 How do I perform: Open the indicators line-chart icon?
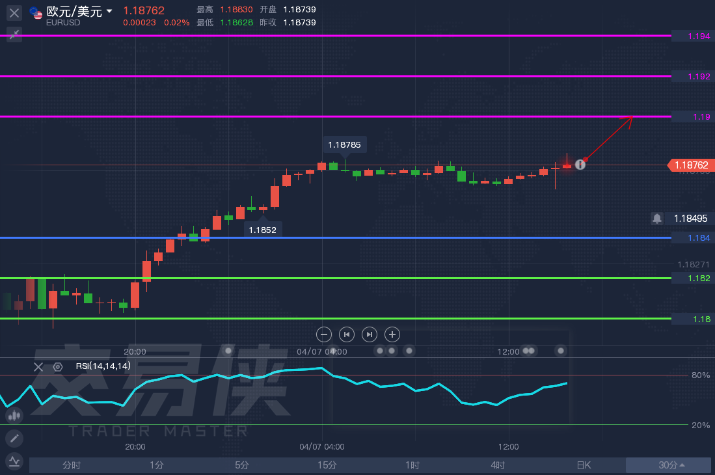14,461
